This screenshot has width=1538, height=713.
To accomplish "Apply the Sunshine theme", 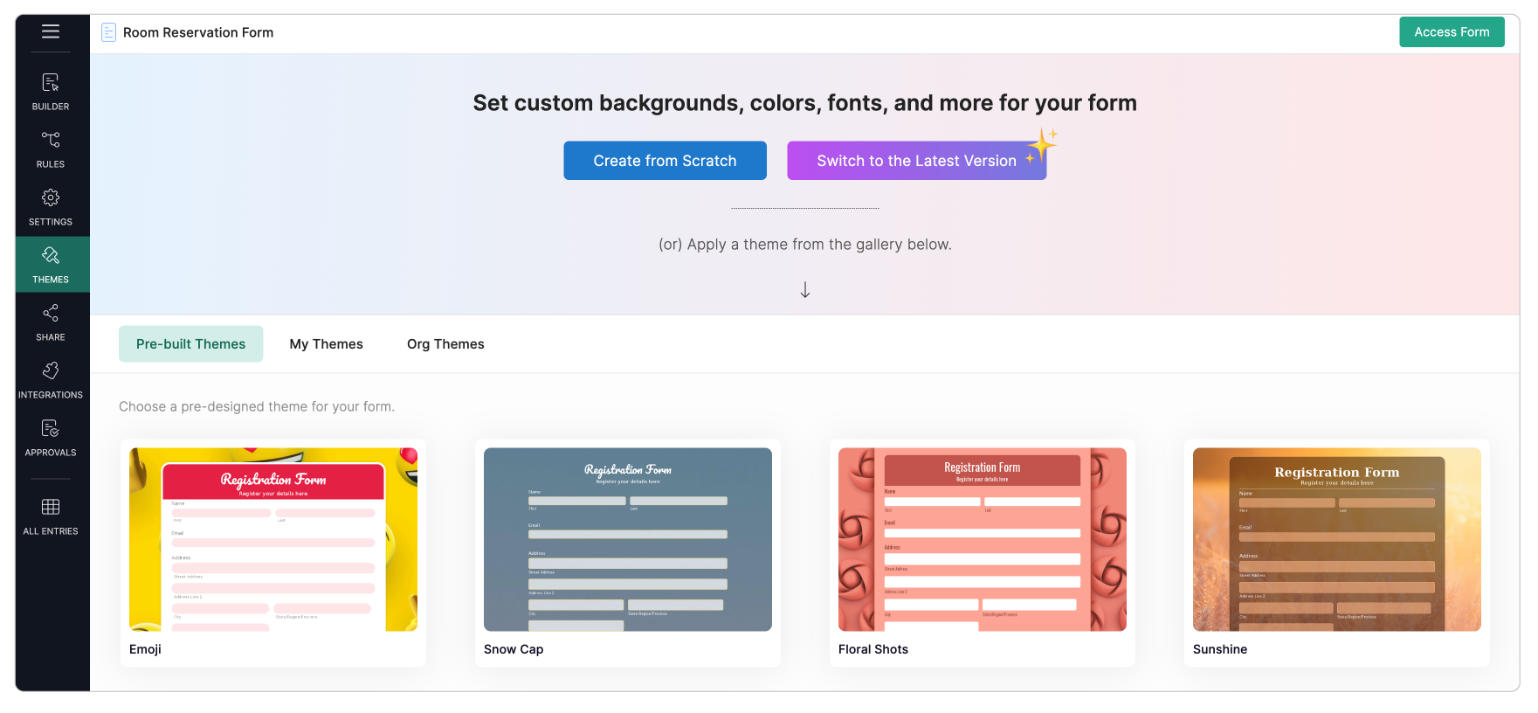I will (x=1336, y=539).
